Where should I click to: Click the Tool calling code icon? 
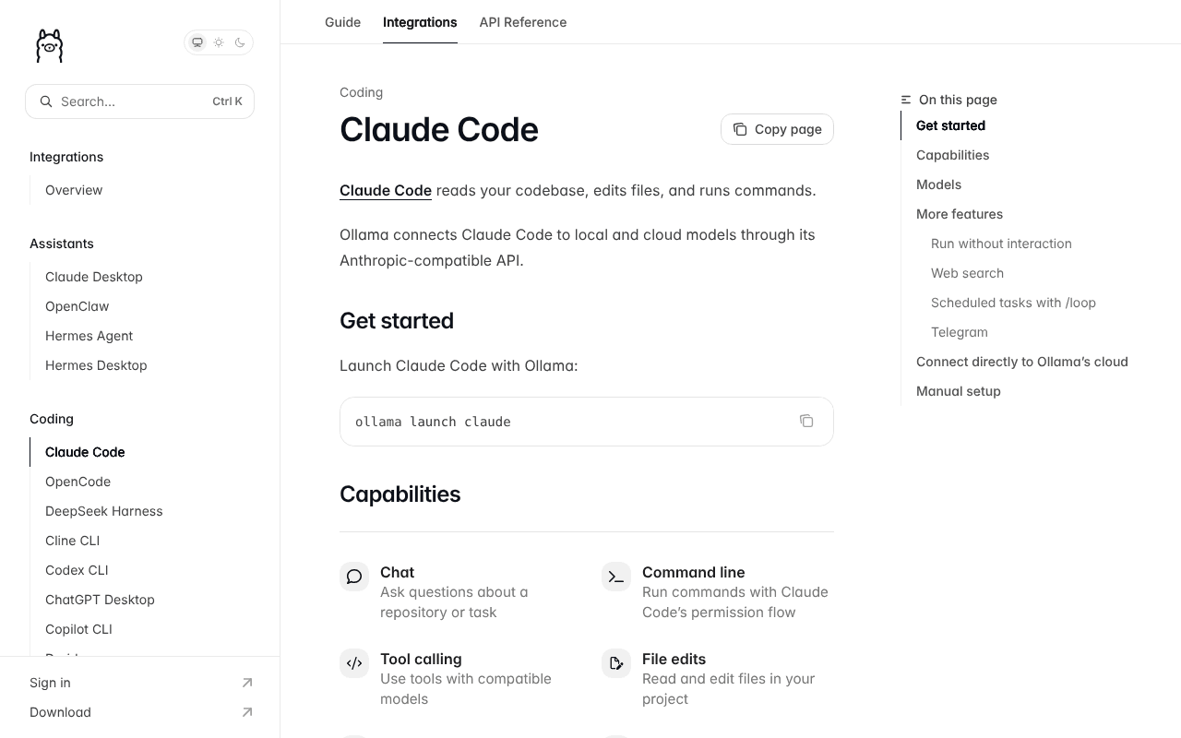point(354,663)
